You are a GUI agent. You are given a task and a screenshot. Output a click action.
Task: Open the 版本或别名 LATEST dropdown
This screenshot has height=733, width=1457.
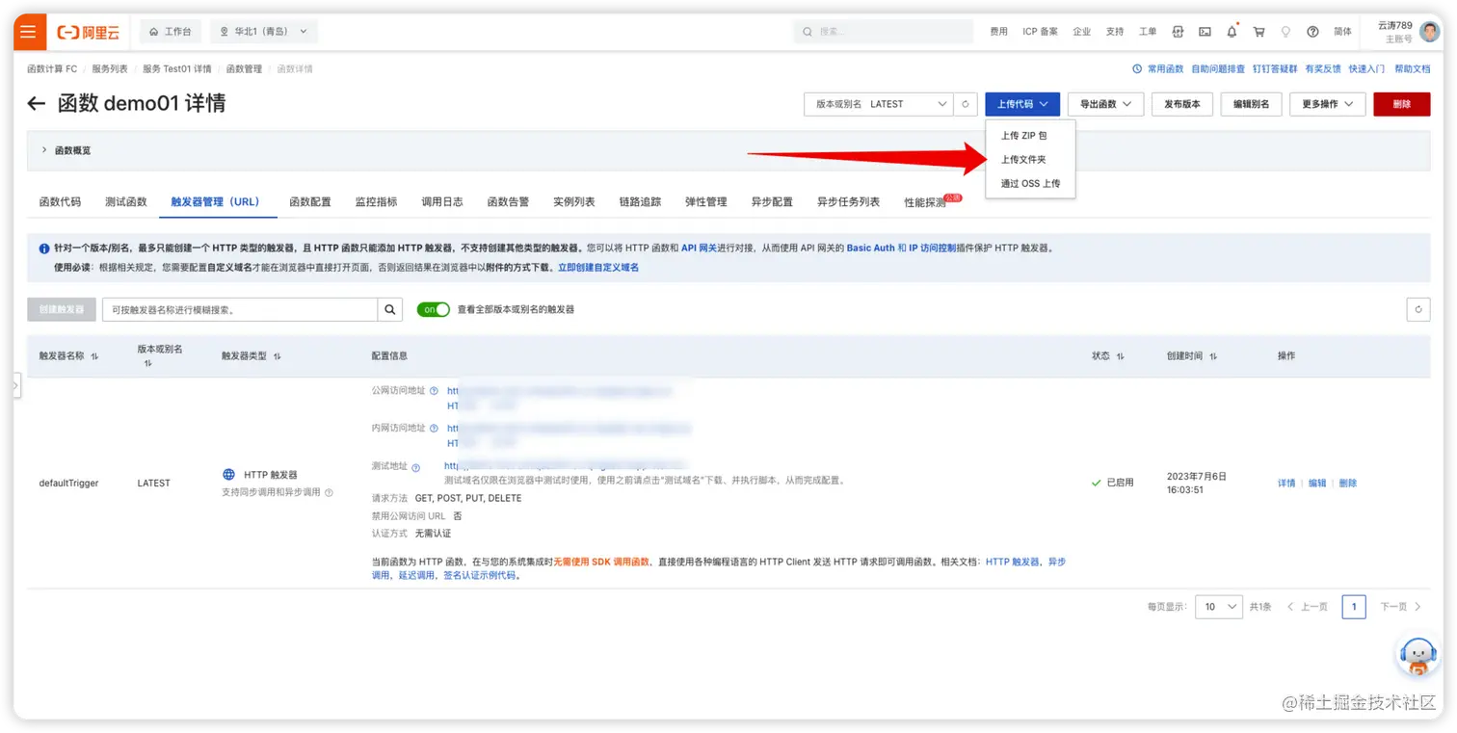[x=879, y=104]
